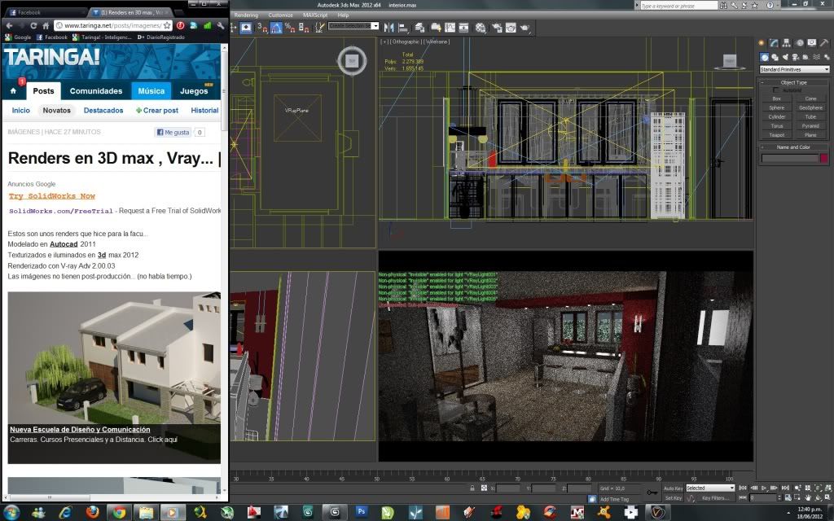Open the Customize menu
The width and height of the screenshot is (834, 521).
click(280, 15)
